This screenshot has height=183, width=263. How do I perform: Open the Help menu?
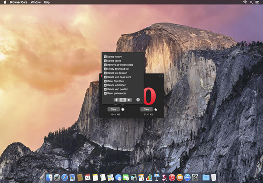point(47,2)
